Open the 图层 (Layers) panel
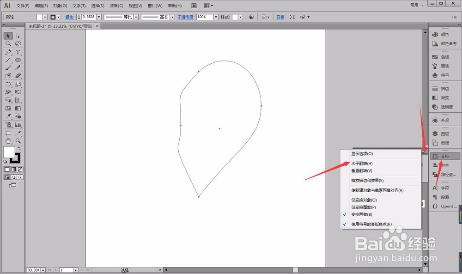 [444, 134]
